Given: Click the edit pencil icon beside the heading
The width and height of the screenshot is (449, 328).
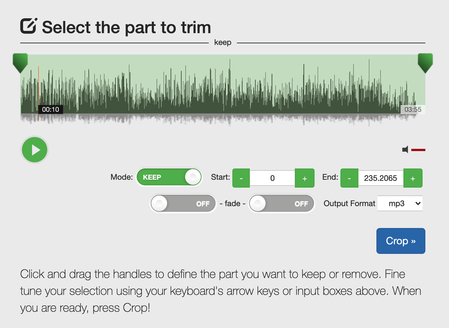Looking at the screenshot, I should click(28, 26).
